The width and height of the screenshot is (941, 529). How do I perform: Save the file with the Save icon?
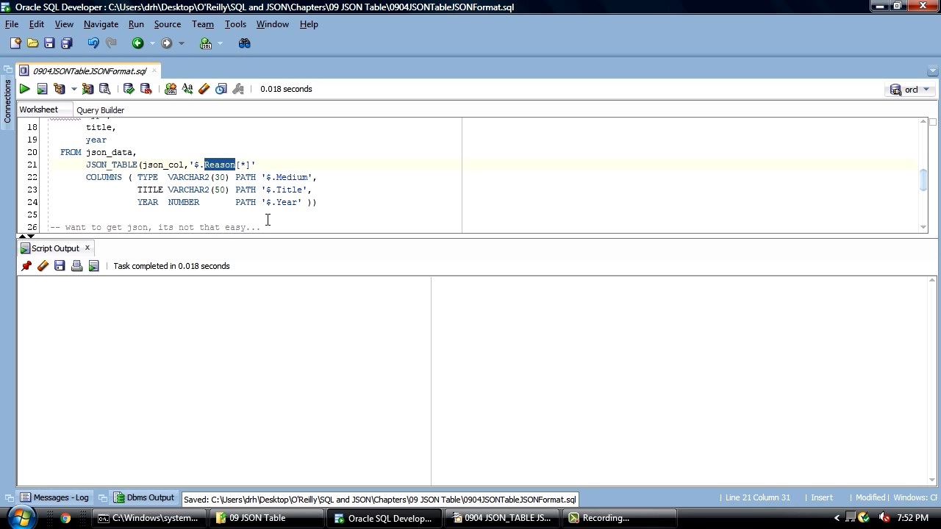[49, 43]
